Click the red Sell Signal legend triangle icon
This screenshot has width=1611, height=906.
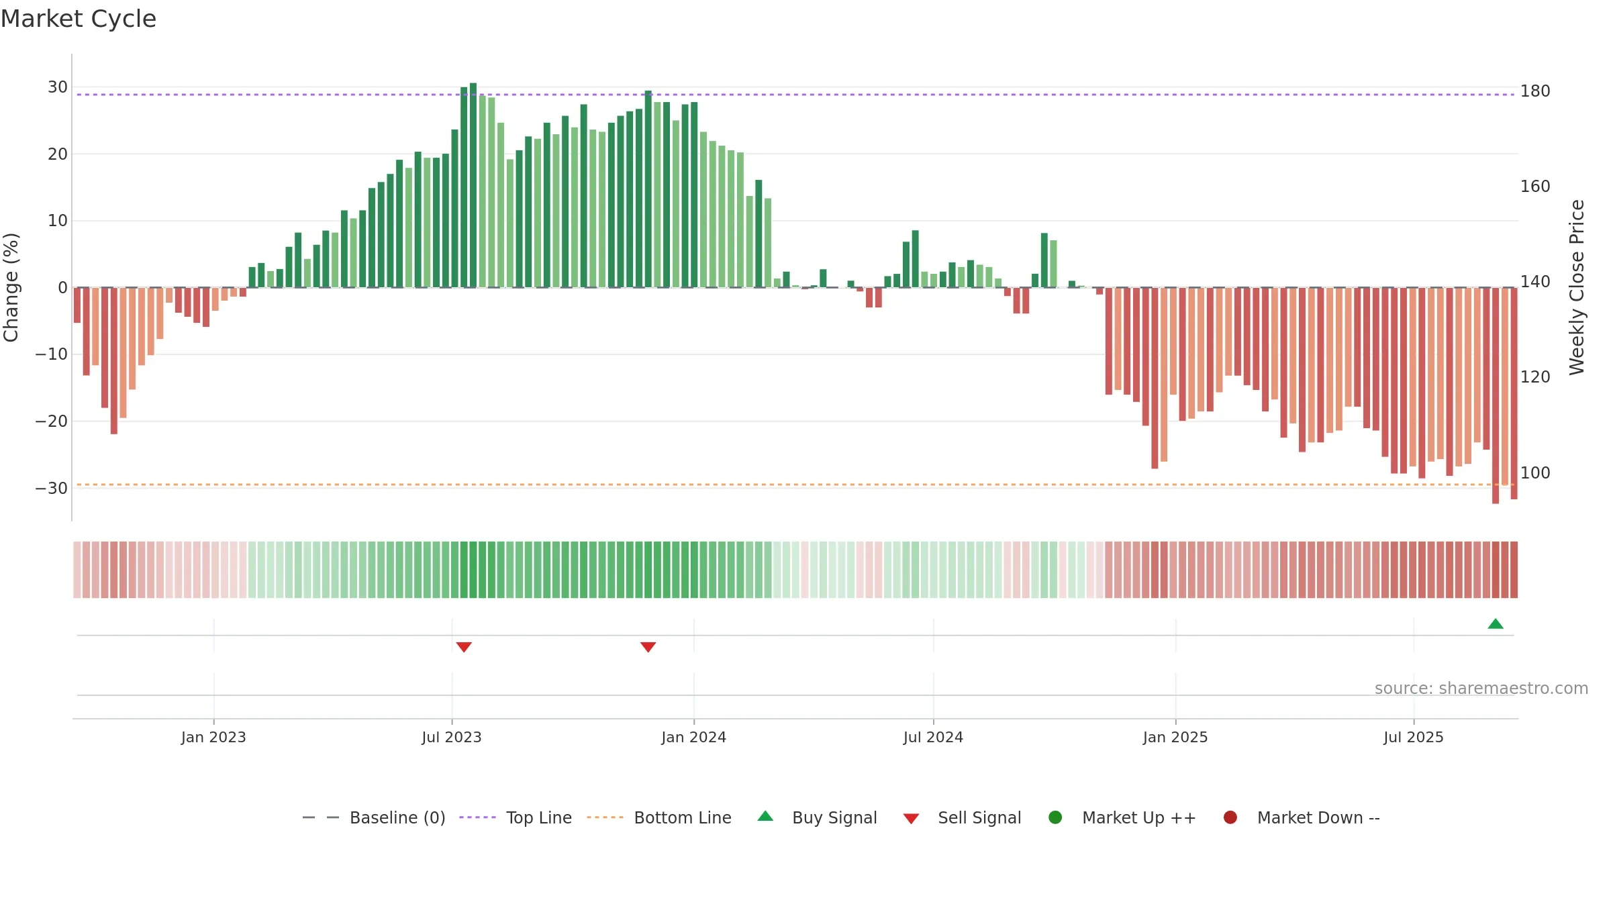(x=911, y=819)
